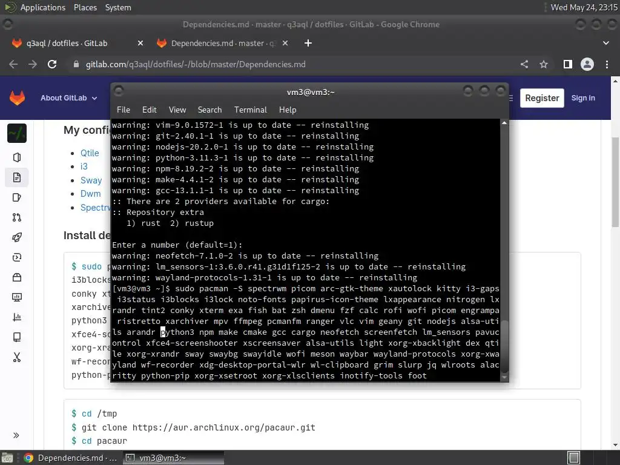Open terminal Search menu

point(209,110)
